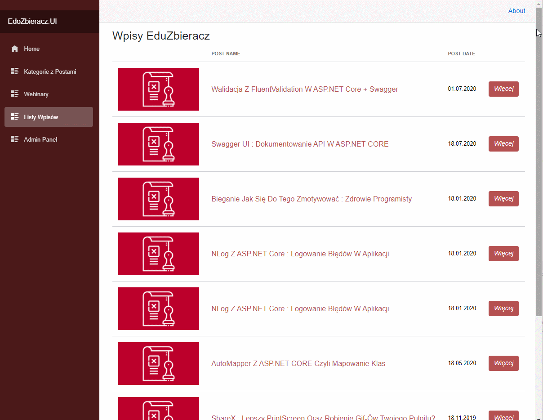Open post Bieganie Jak Się Do Tego Zmotywować

point(312,199)
